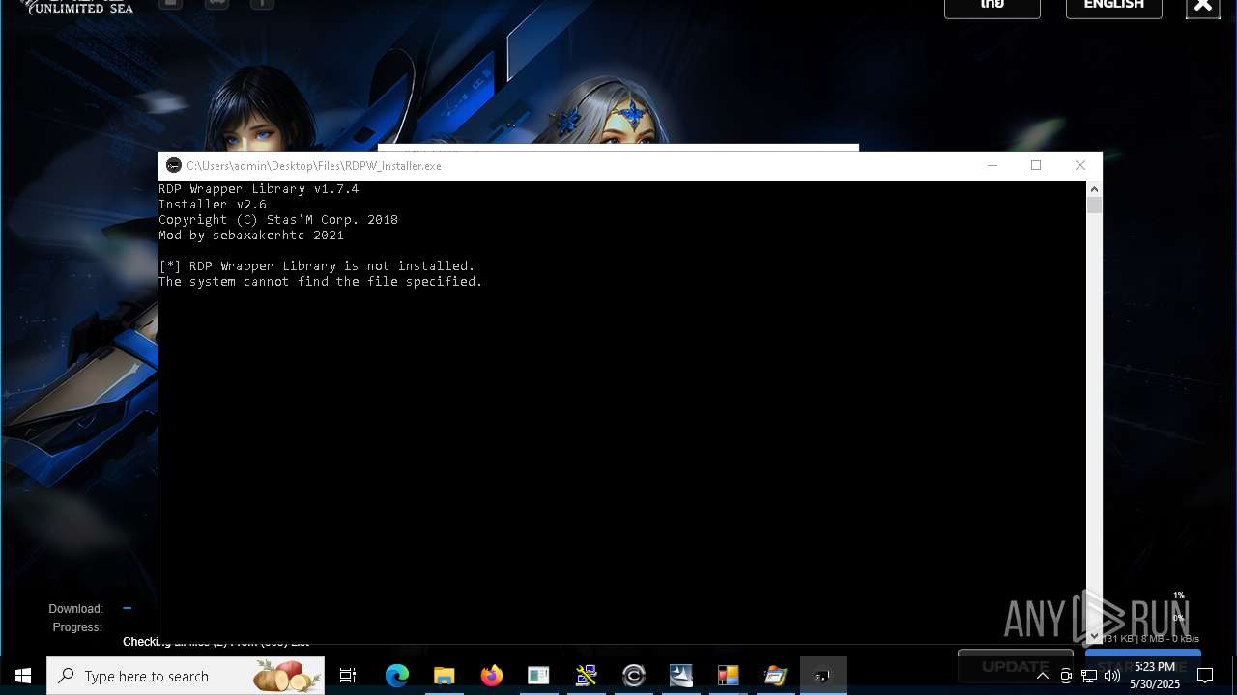Switch launcher language to ENGLISH
The width and height of the screenshot is (1237, 695).
[x=1114, y=6]
